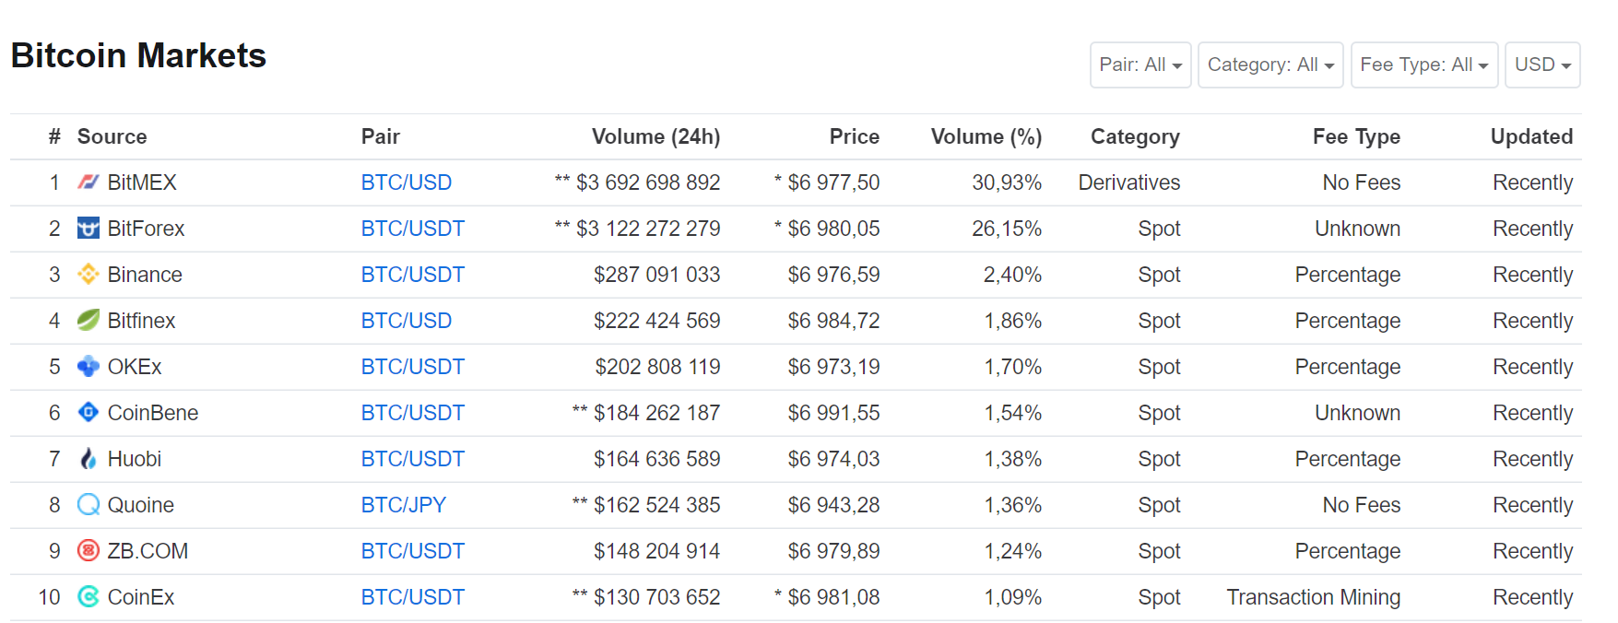Select the $6 991,55 CoinBene price cell
1618x623 pixels.
[x=833, y=413]
